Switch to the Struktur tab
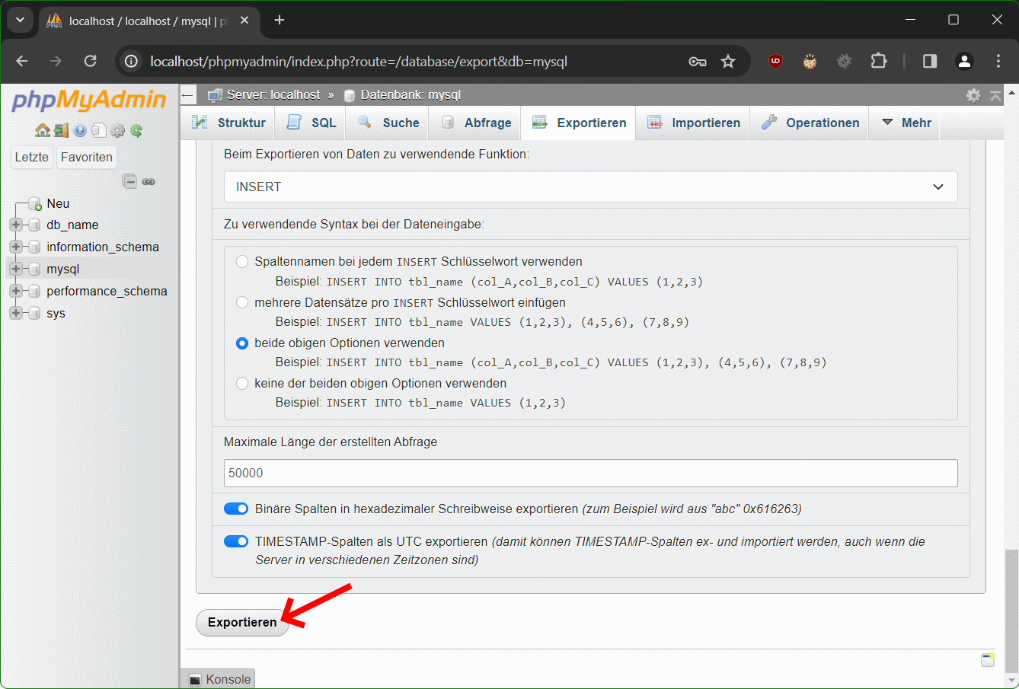Screen dimensions: 1019x689 229,123
